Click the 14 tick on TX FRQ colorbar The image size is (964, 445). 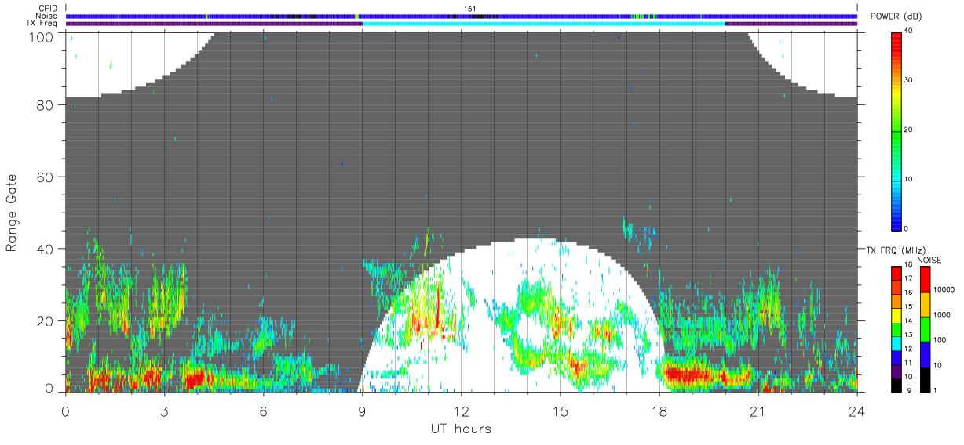pyautogui.click(x=907, y=320)
